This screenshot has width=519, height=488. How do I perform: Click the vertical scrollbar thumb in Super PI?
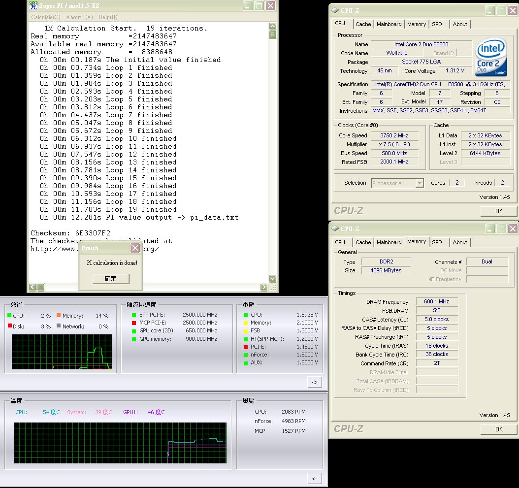pyautogui.click(x=273, y=34)
